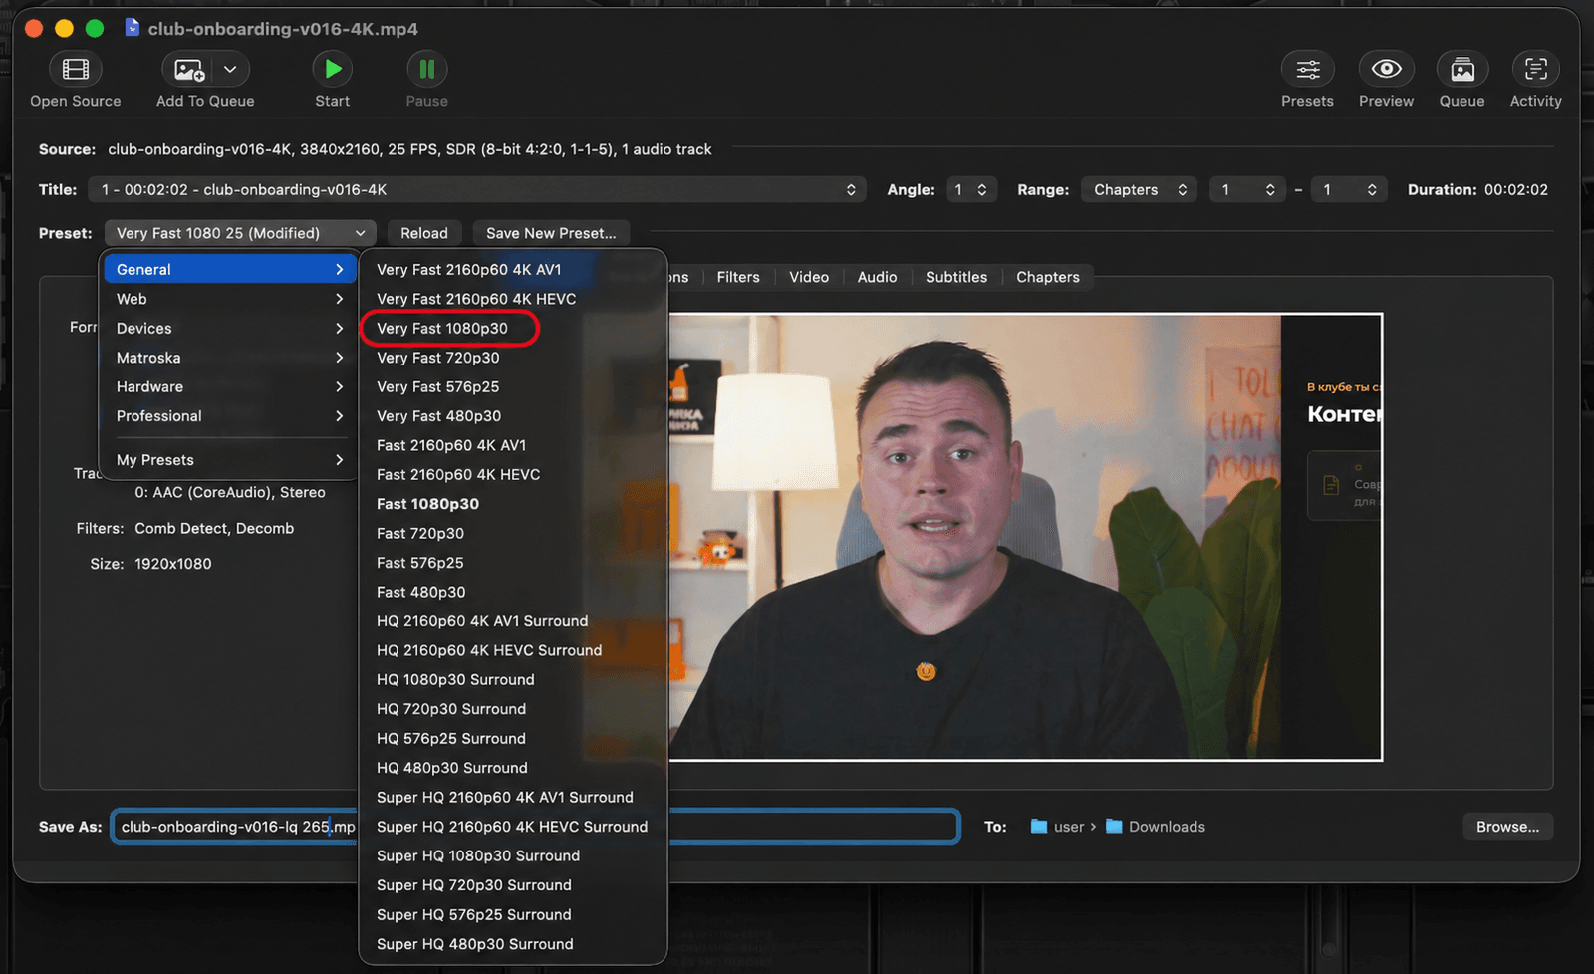Expand the Devices preset category
The width and height of the screenshot is (1594, 974).
tap(229, 328)
